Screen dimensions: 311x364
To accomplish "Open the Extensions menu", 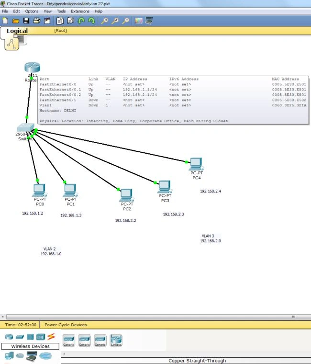I will point(80,11).
